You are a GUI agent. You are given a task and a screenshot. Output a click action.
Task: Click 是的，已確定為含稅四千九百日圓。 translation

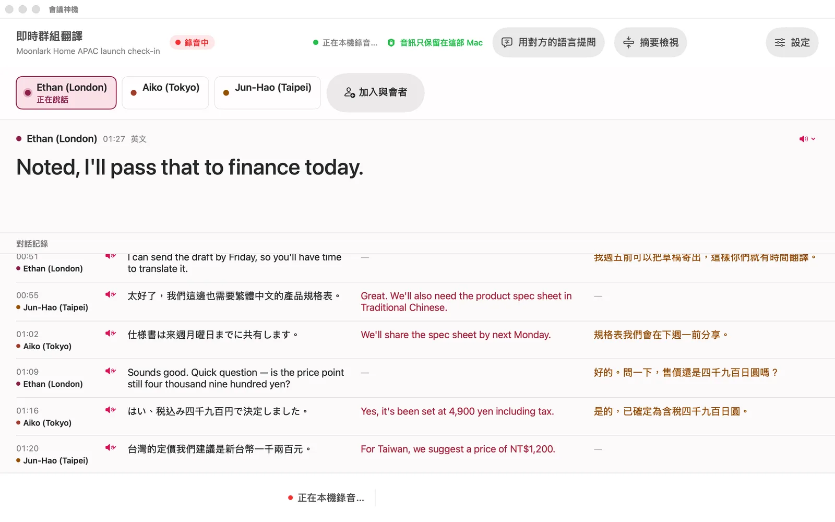671,411
